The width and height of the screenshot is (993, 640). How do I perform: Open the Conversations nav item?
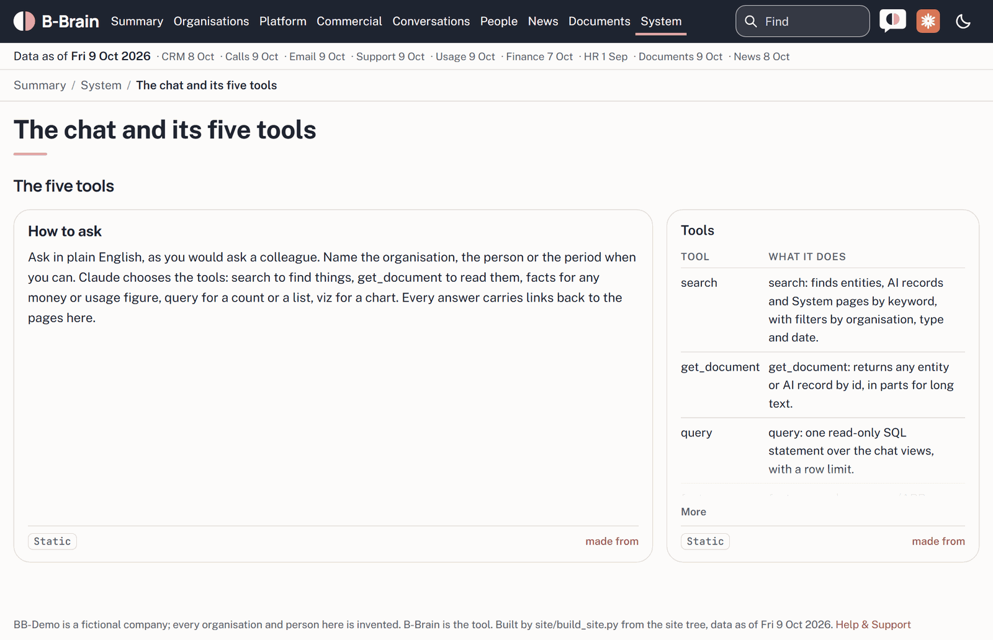pos(431,21)
